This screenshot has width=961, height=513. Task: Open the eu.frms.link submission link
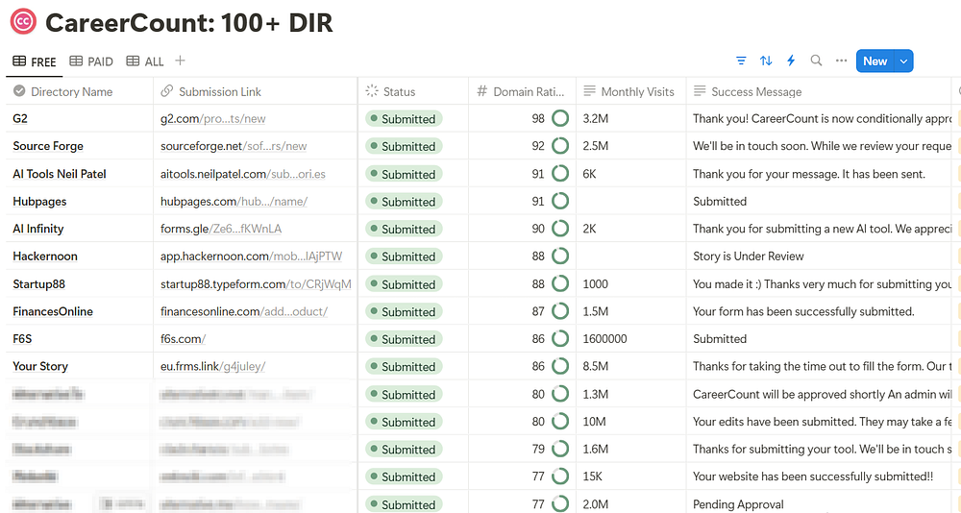coord(212,367)
